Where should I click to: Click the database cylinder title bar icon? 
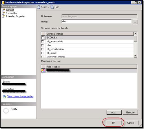coord(3,2)
